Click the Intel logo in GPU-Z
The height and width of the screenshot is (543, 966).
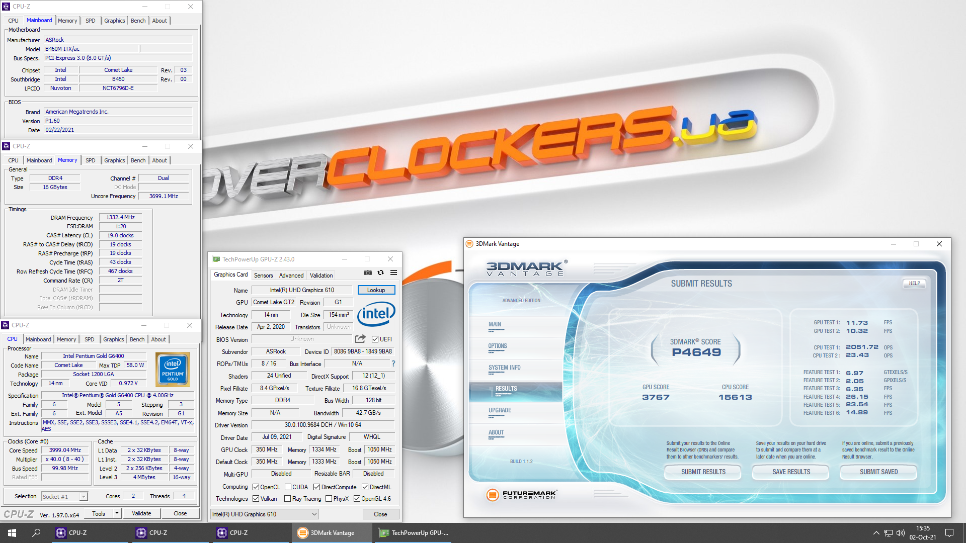pos(376,314)
